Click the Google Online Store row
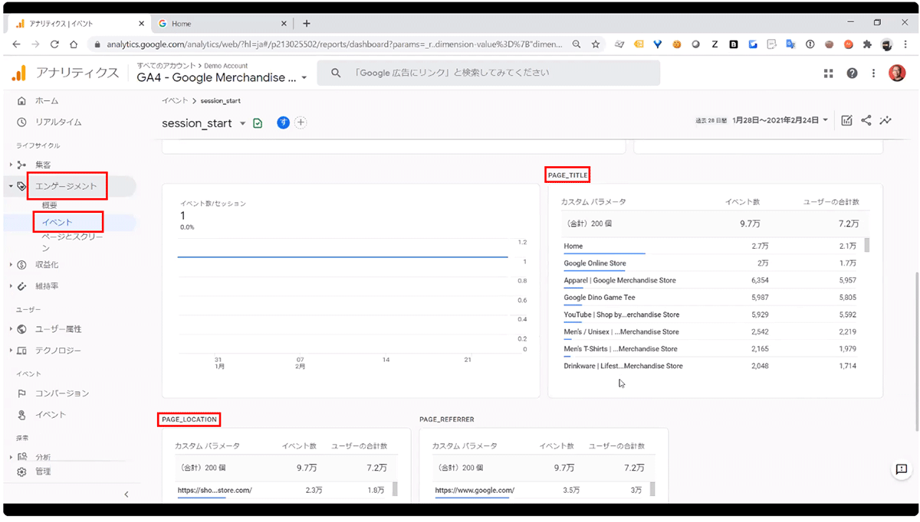The image size is (920, 522). [x=715, y=263]
